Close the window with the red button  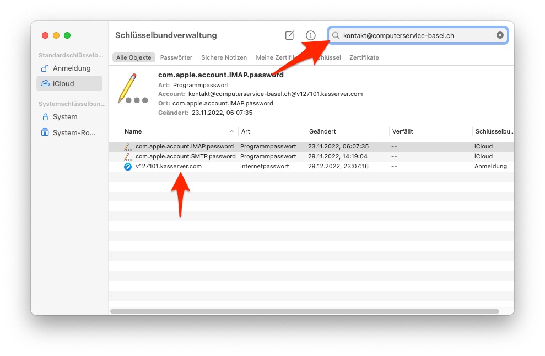(45, 35)
